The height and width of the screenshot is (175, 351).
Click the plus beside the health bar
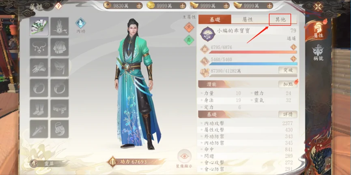coord(293,47)
